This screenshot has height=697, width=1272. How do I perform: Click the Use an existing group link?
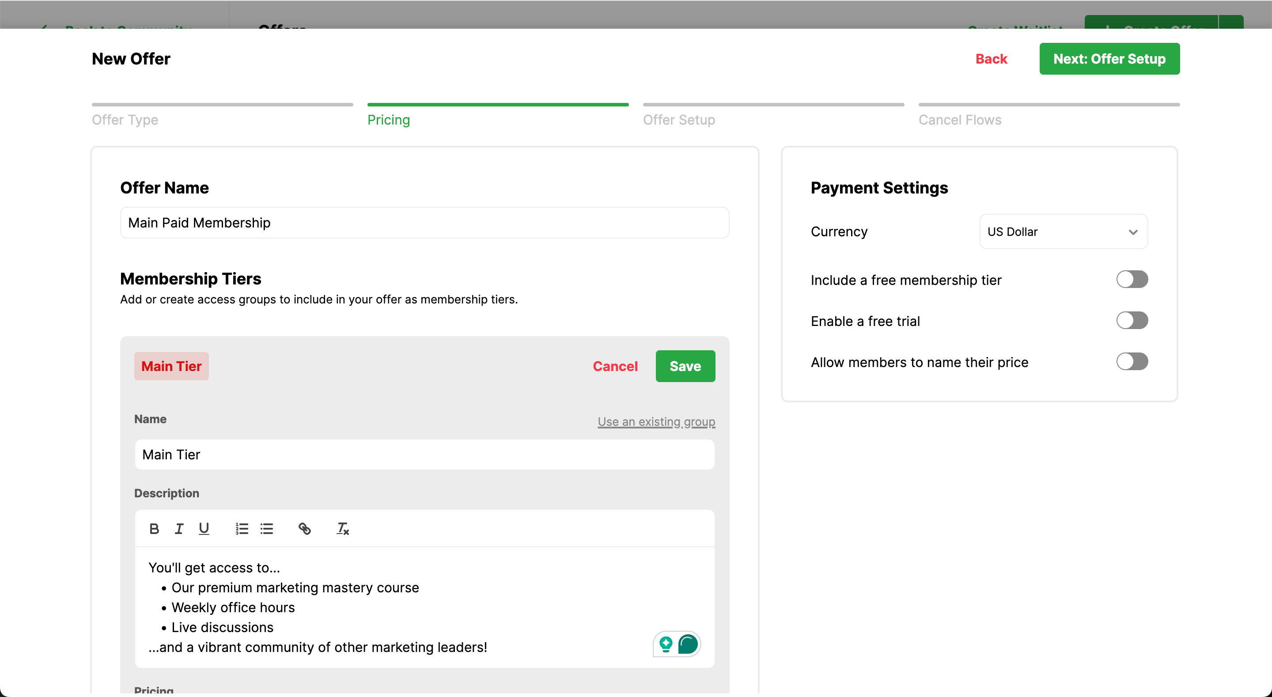point(656,421)
